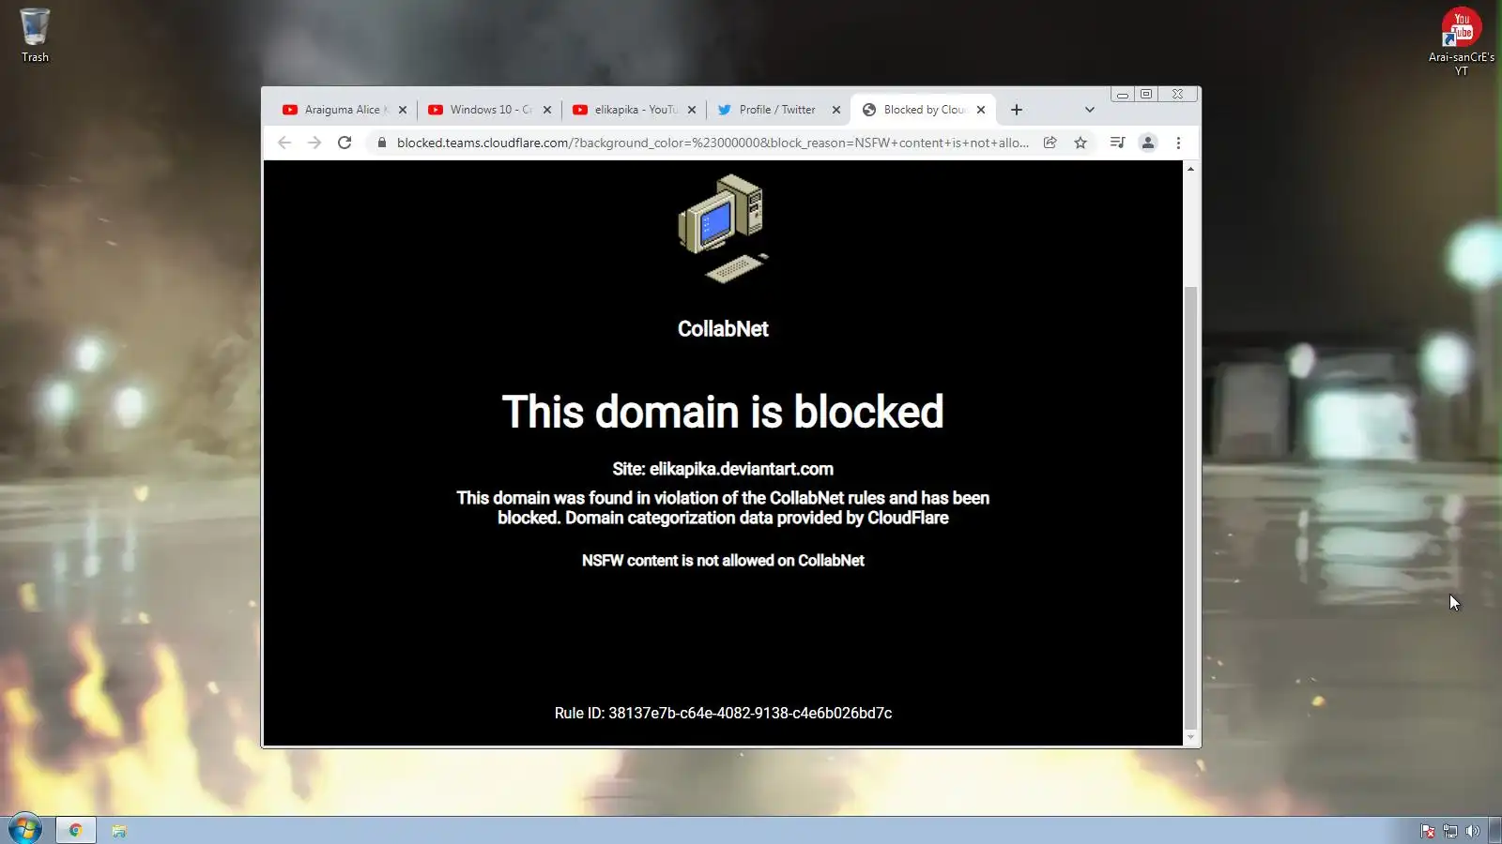This screenshot has height=844, width=1502.
Task: Close the elikapika YouTube tab
Action: [692, 110]
